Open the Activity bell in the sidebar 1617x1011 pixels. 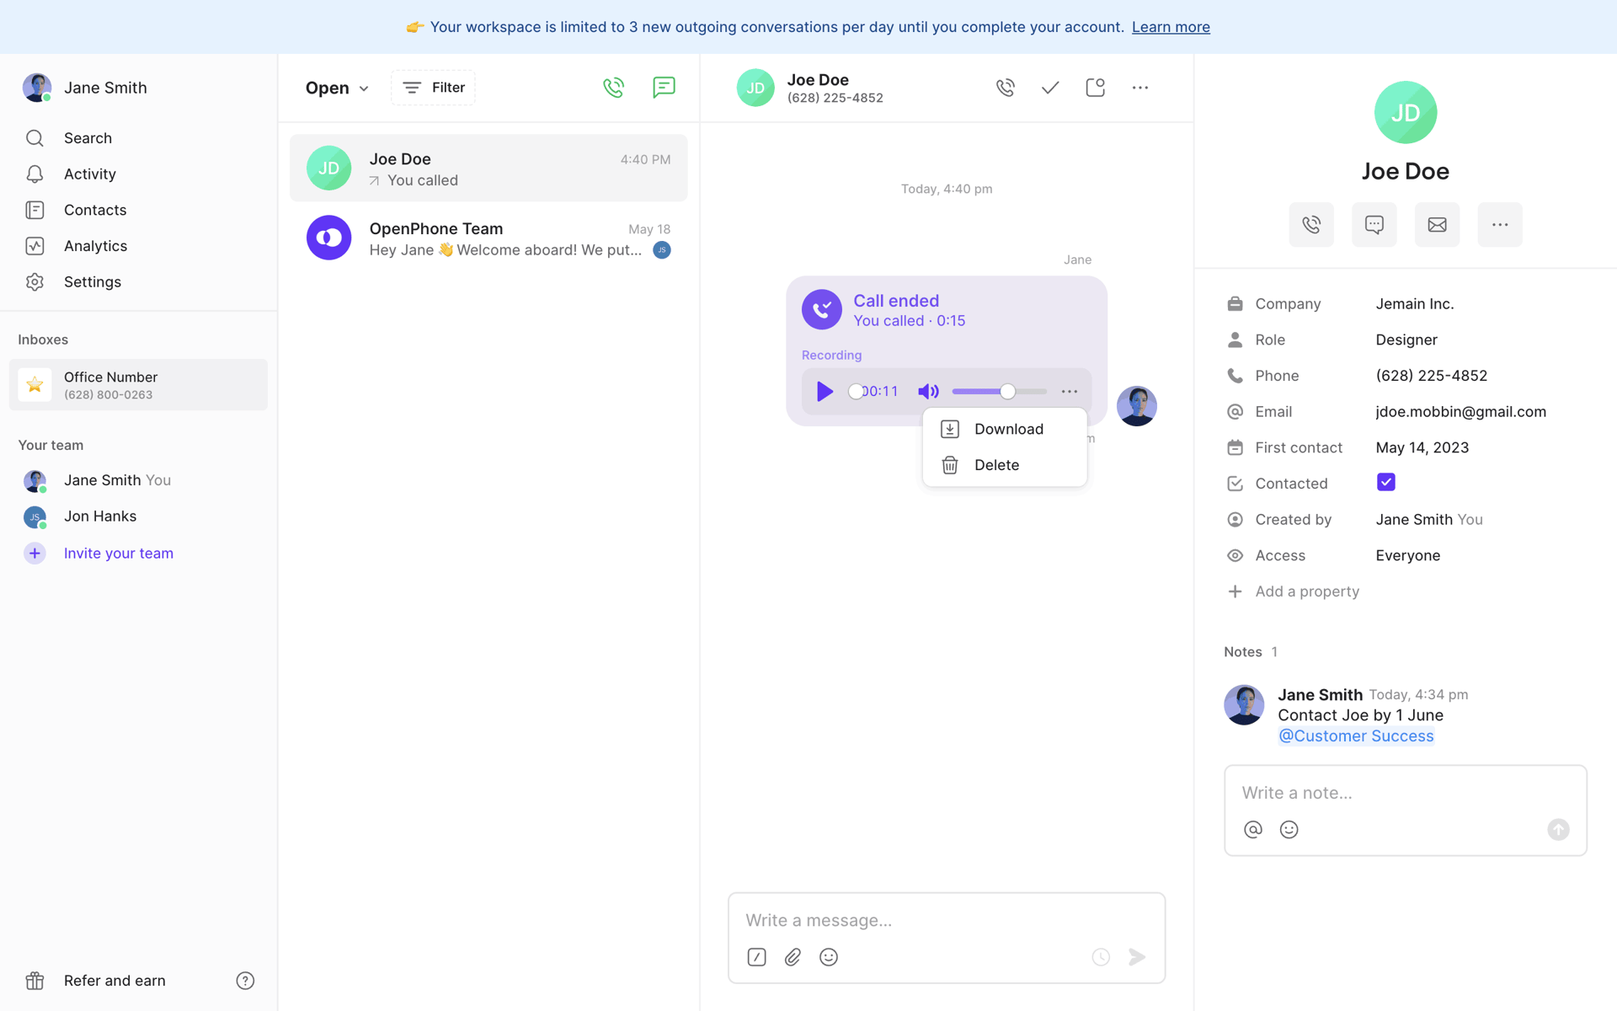click(x=35, y=174)
